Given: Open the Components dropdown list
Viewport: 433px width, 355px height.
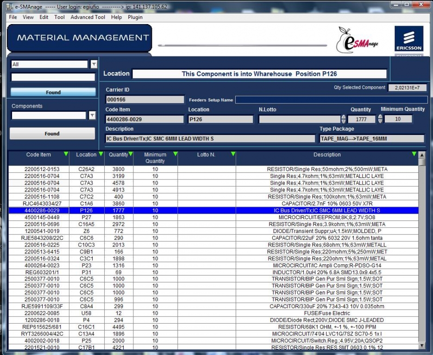Looking at the screenshot, I should point(92,115).
